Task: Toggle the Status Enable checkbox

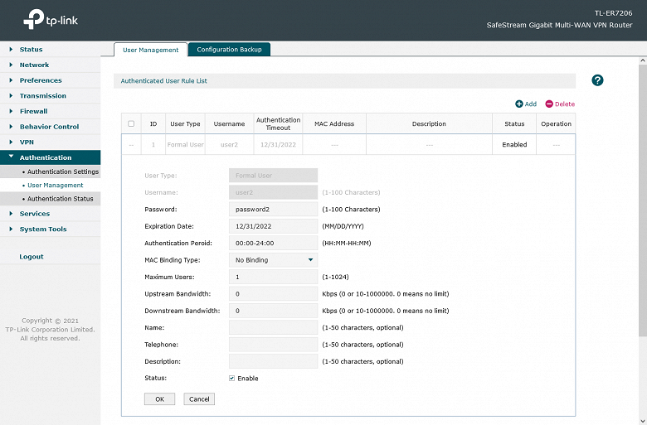Action: (232, 378)
